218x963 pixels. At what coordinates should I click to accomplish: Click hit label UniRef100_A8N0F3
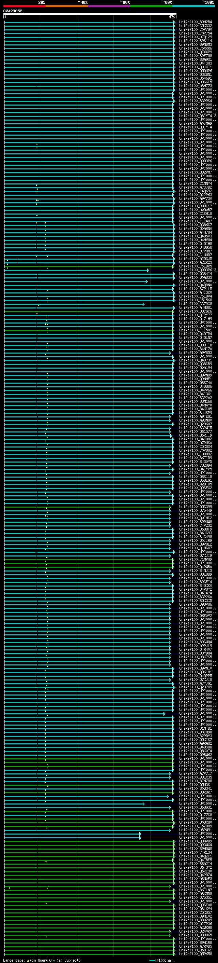[x=196, y=879]
